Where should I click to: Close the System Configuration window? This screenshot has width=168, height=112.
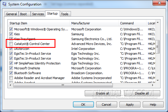(159, 3)
